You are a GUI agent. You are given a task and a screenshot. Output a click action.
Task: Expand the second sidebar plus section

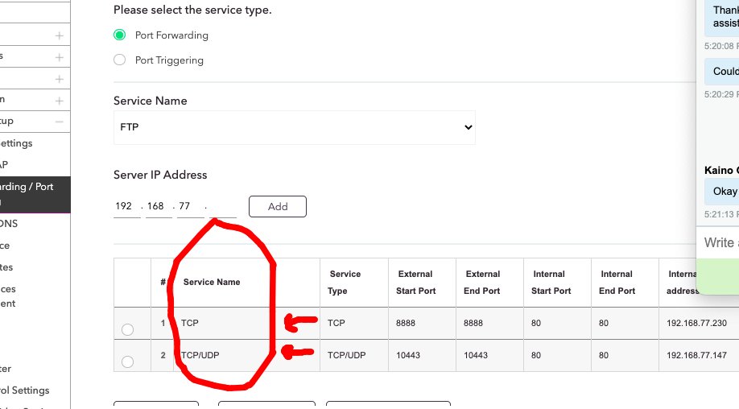59,57
